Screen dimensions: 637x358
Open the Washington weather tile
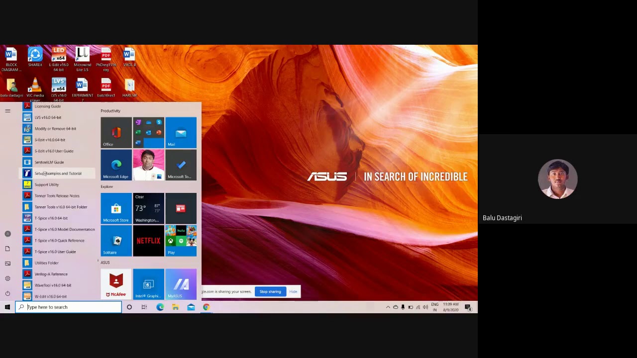click(148, 208)
